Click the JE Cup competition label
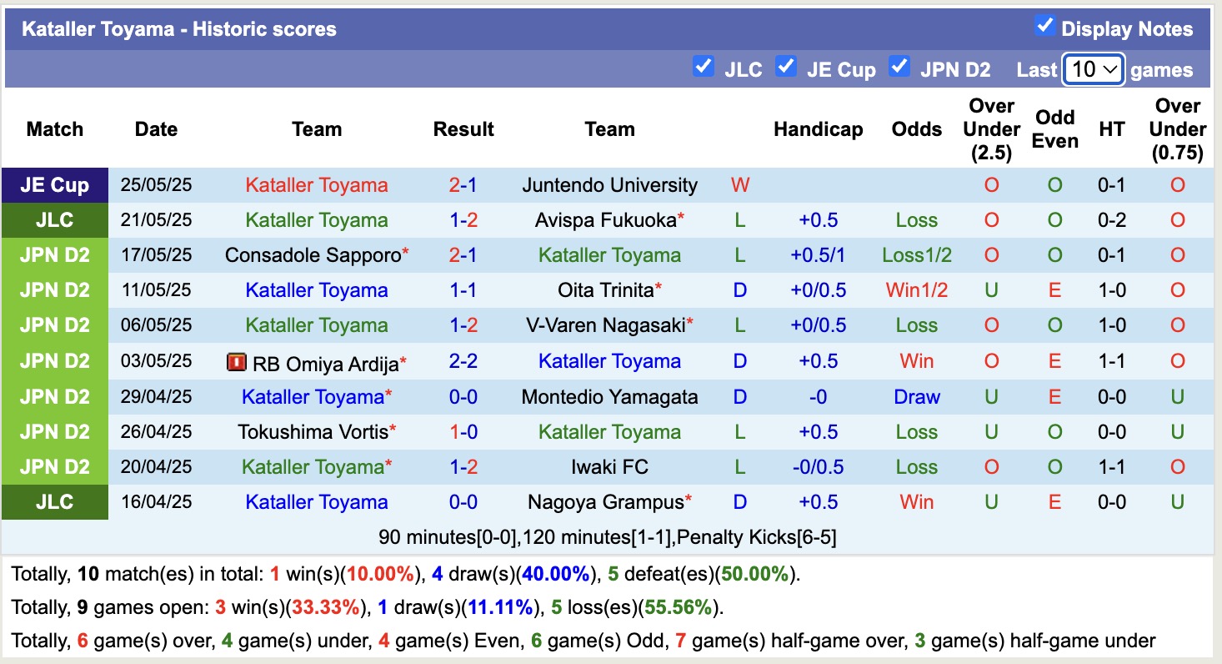The image size is (1222, 664). coord(55,185)
